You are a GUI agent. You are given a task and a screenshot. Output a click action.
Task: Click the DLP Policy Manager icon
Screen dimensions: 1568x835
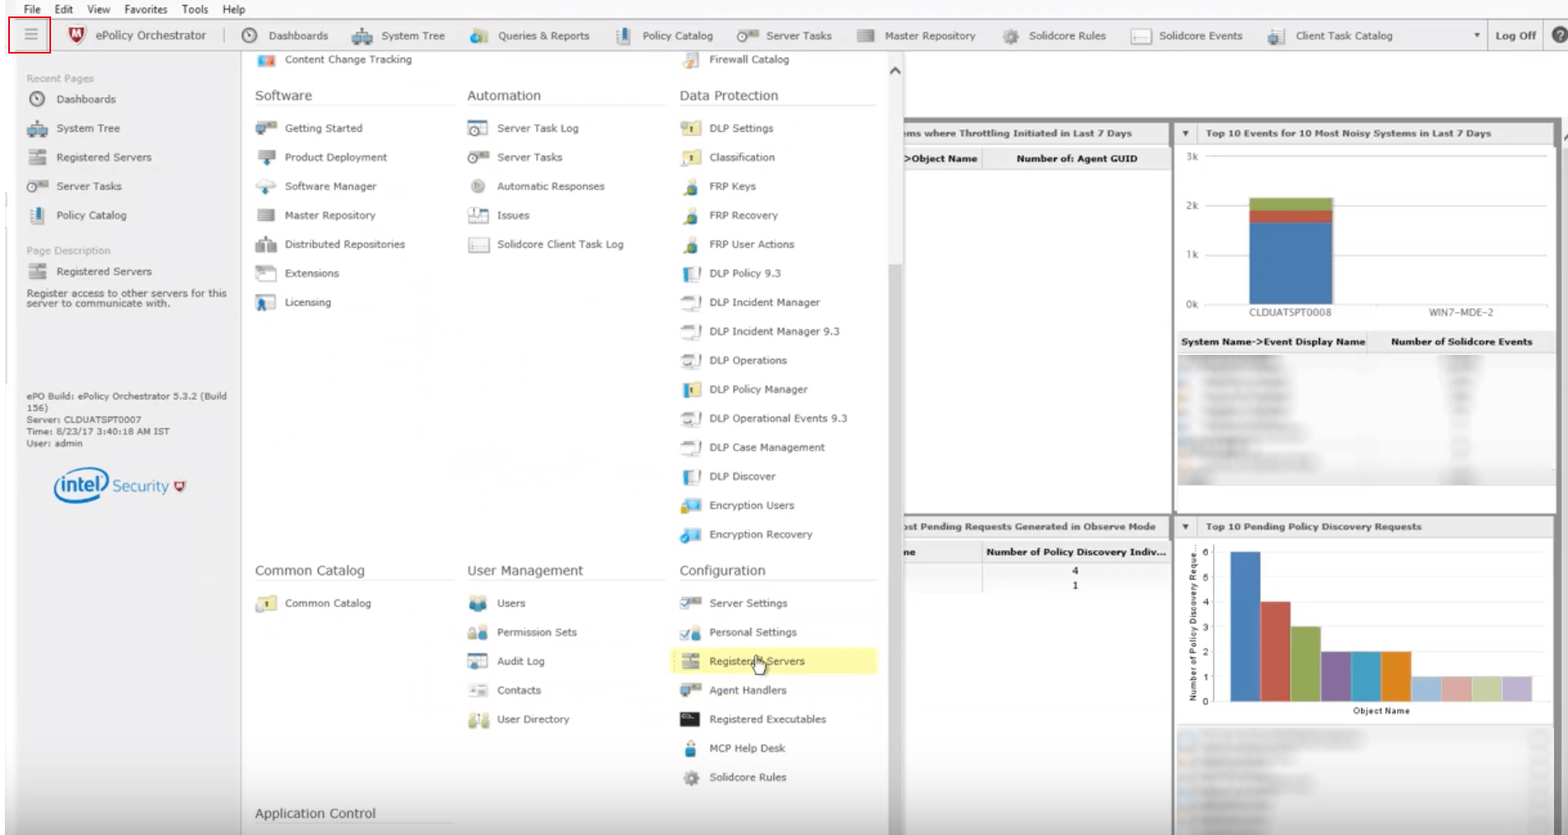[690, 389]
